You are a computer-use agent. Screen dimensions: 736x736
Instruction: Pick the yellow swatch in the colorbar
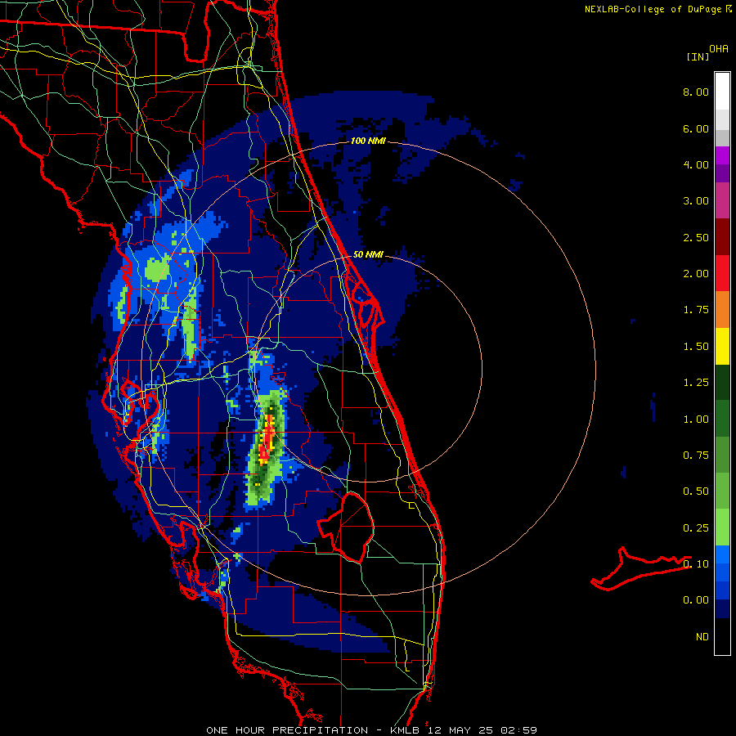[x=722, y=346]
